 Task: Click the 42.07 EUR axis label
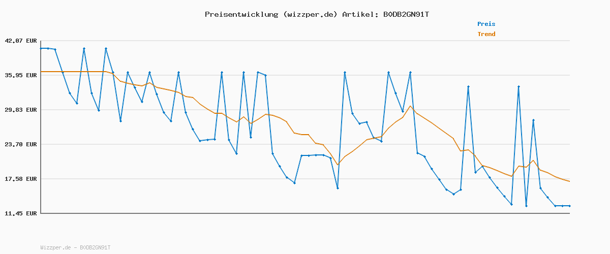pos(21,41)
